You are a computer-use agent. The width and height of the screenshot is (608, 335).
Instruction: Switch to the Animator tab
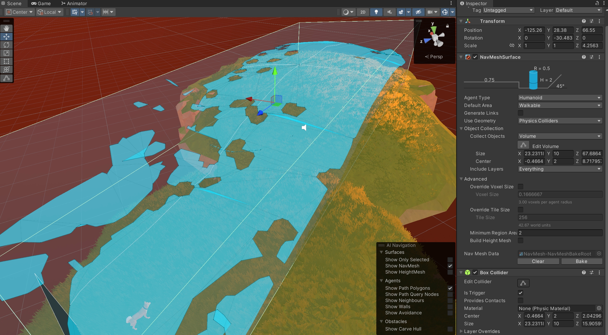[74, 4]
